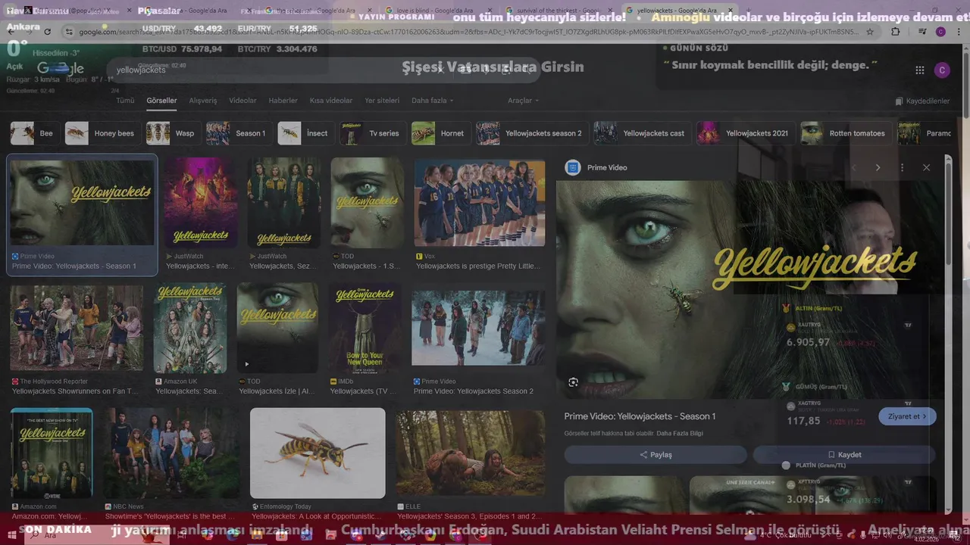Screen dimensions: 970x545
Task: Filter by Yellowjackets cast chip
Action: click(x=641, y=133)
